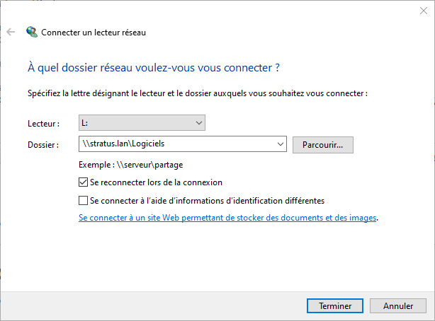
Task: Click the Lecteur : label
Action: coord(43,123)
